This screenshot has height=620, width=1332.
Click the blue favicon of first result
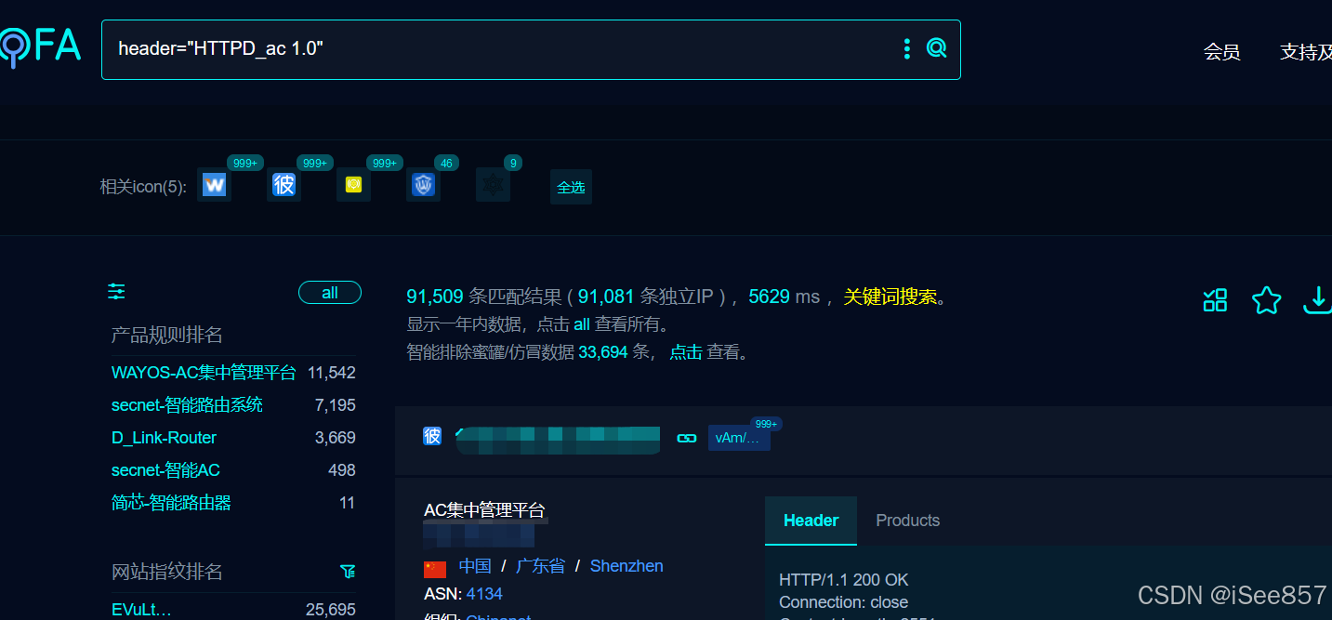pos(432,436)
